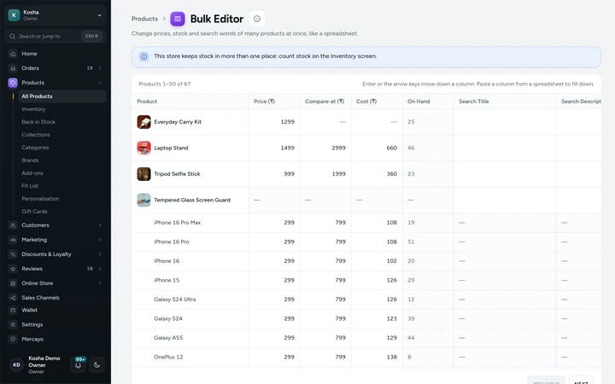Expand the Online Store chevron
Image resolution: width=615 pixels, height=384 pixels.
[100, 283]
